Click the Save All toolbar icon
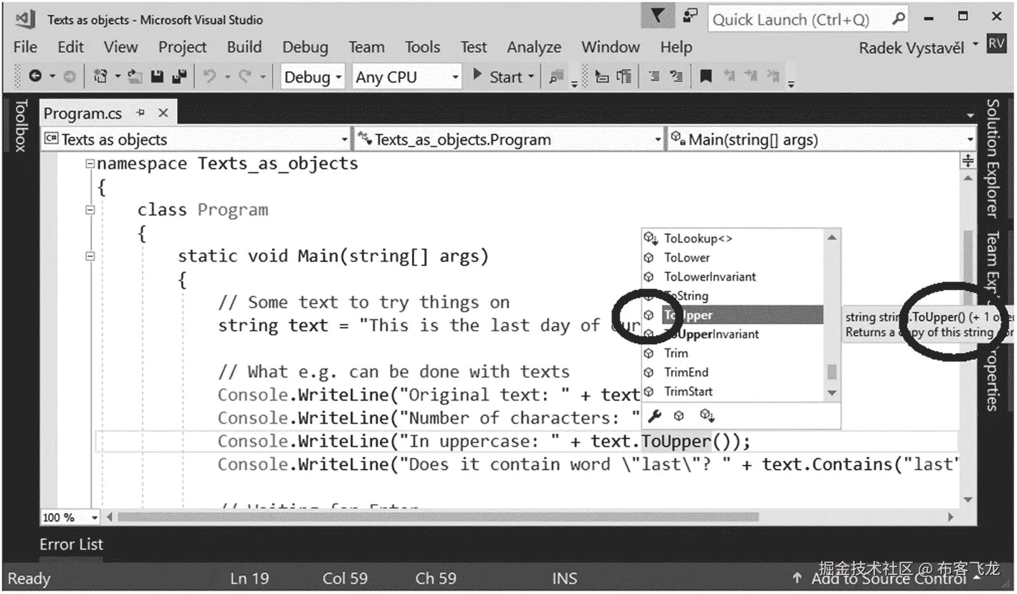 tap(179, 76)
